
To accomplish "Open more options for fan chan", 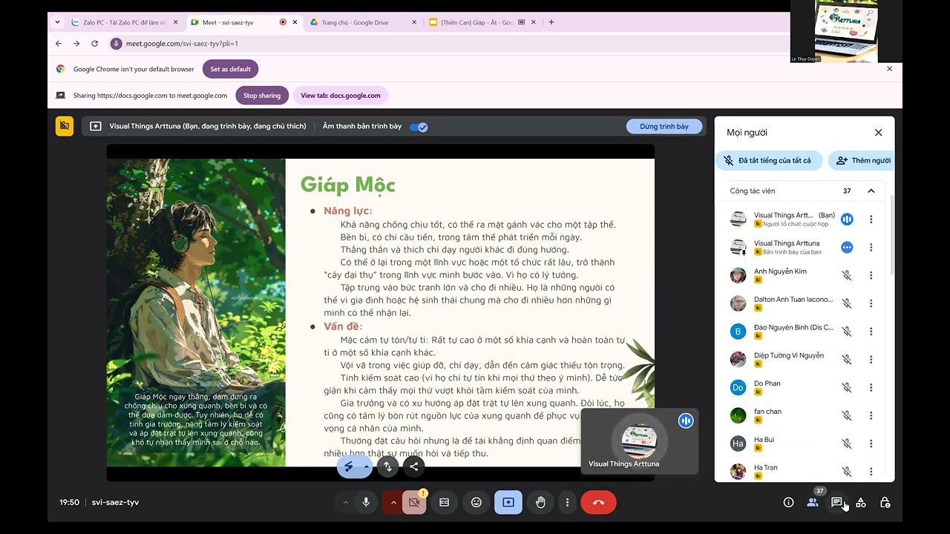I will (871, 415).
